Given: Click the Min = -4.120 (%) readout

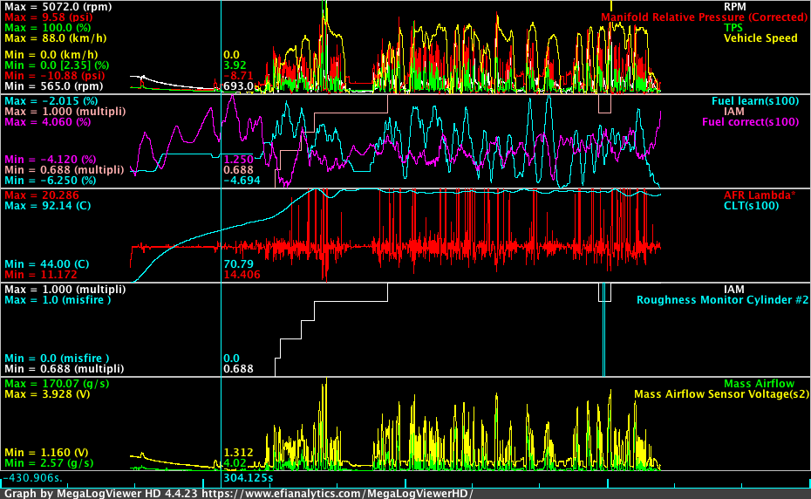Looking at the screenshot, I should coord(51,160).
